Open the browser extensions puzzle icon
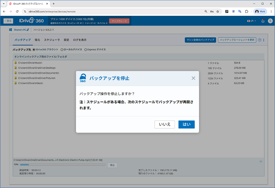The image size is (275, 188). 246,11
